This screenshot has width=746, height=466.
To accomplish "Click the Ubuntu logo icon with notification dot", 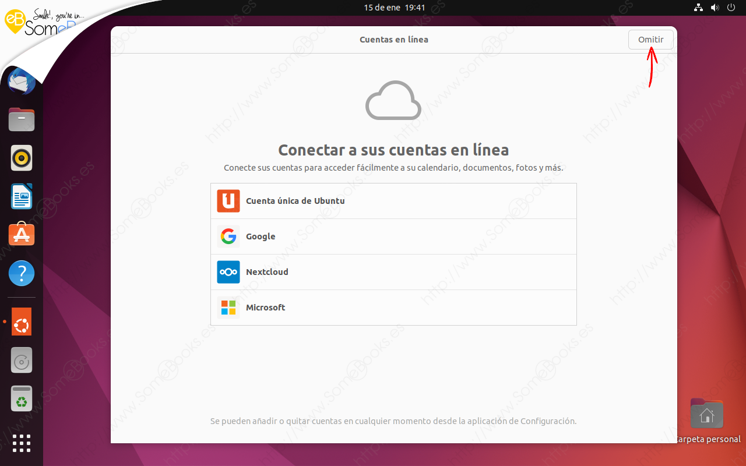I will point(21,322).
